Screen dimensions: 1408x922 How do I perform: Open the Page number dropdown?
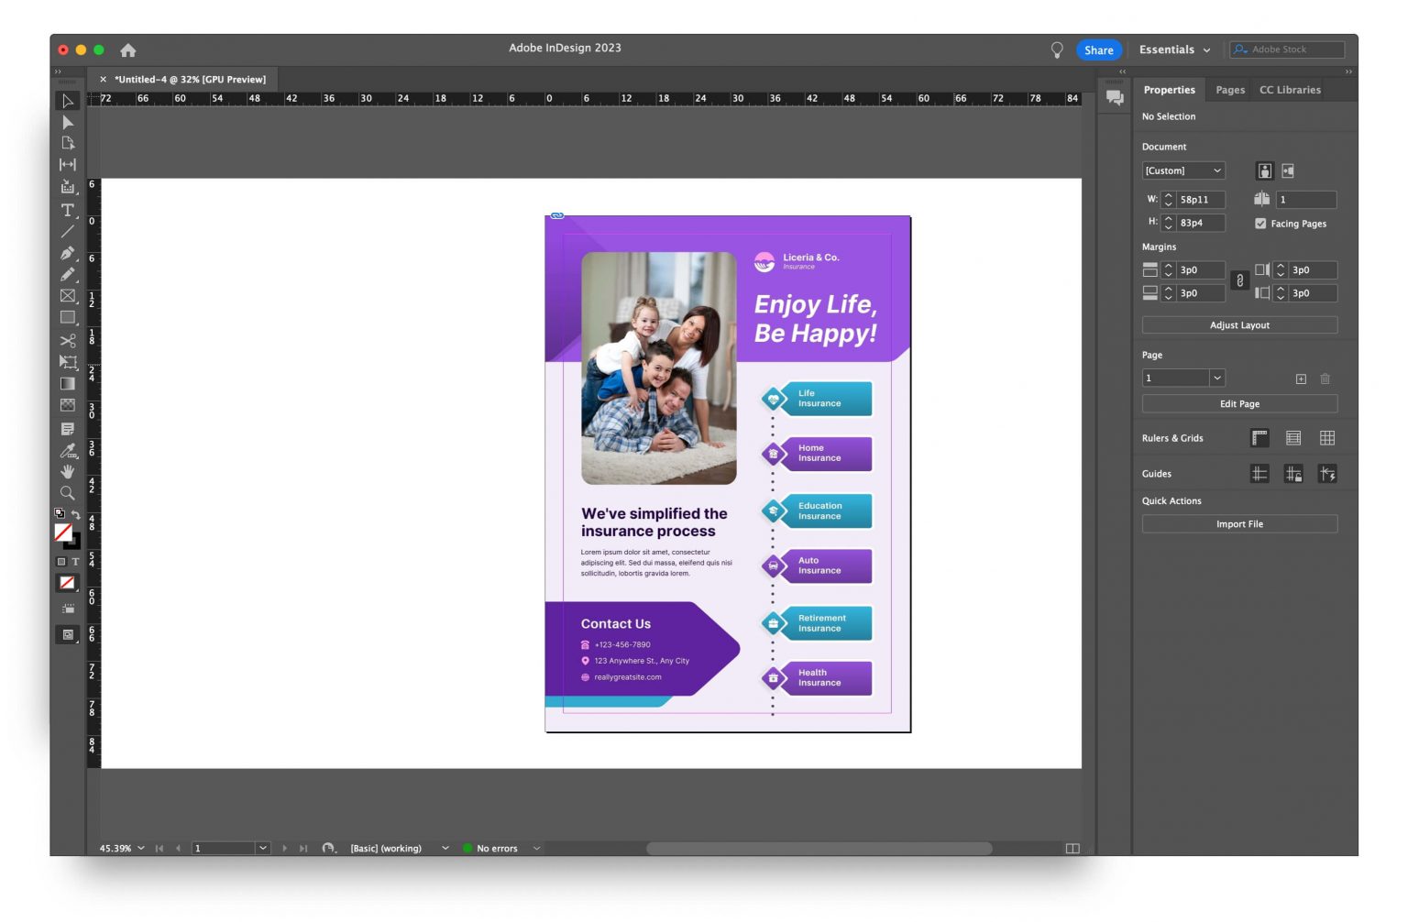coord(1217,378)
